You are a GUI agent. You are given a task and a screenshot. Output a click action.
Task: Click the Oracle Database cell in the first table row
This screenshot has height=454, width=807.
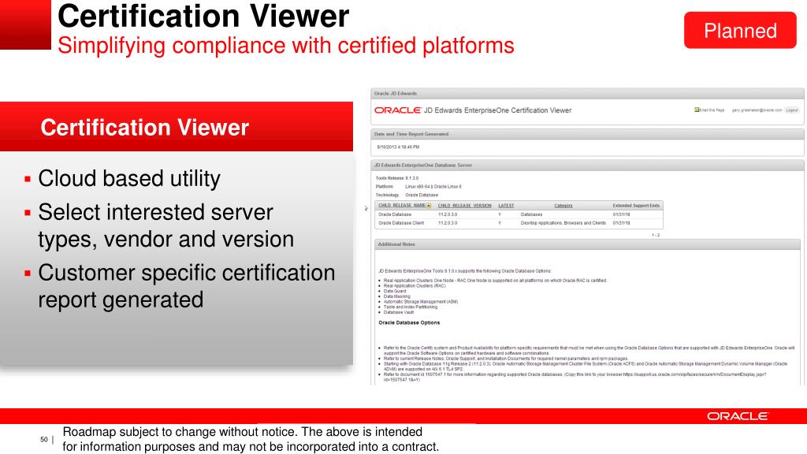(x=395, y=214)
